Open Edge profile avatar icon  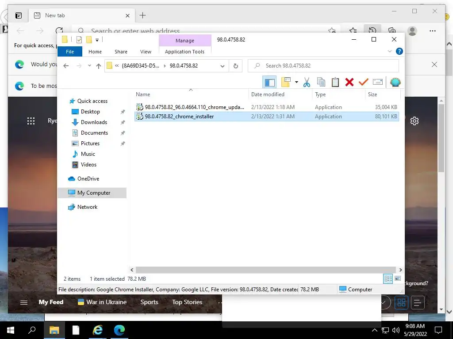pos(412,31)
